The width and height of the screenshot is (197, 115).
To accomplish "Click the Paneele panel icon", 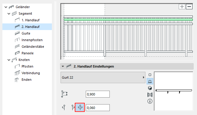I will [x=17, y=53].
